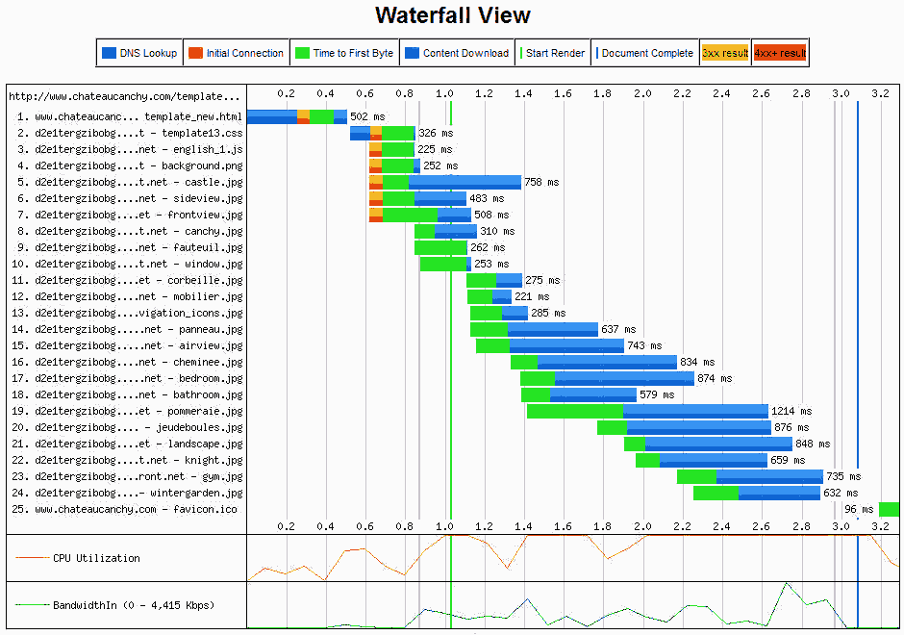Image resolution: width=904 pixels, height=635 pixels.
Task: Select the BandwidthIn graph label
Action: pos(133,605)
